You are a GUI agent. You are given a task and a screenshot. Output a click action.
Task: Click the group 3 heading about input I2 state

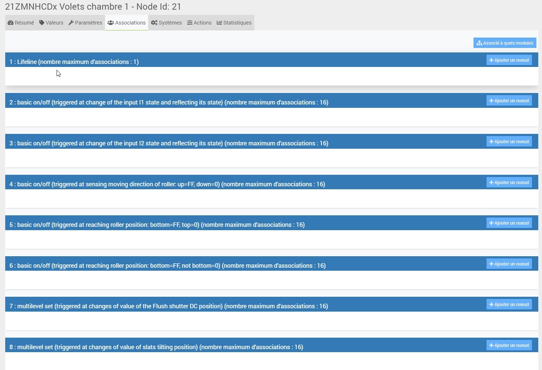(x=169, y=144)
